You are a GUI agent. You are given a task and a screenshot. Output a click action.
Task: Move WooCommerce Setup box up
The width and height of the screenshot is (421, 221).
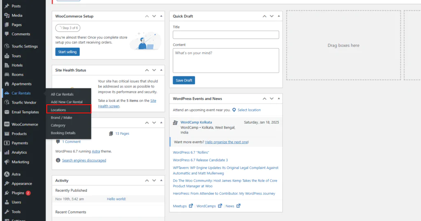click(x=147, y=16)
